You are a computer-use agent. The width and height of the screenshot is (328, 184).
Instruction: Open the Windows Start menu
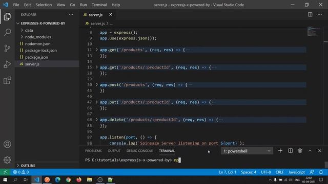5,179
